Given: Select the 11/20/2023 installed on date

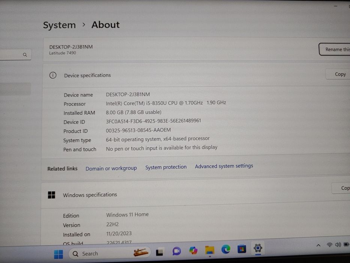Looking at the screenshot, I should tap(119, 234).
